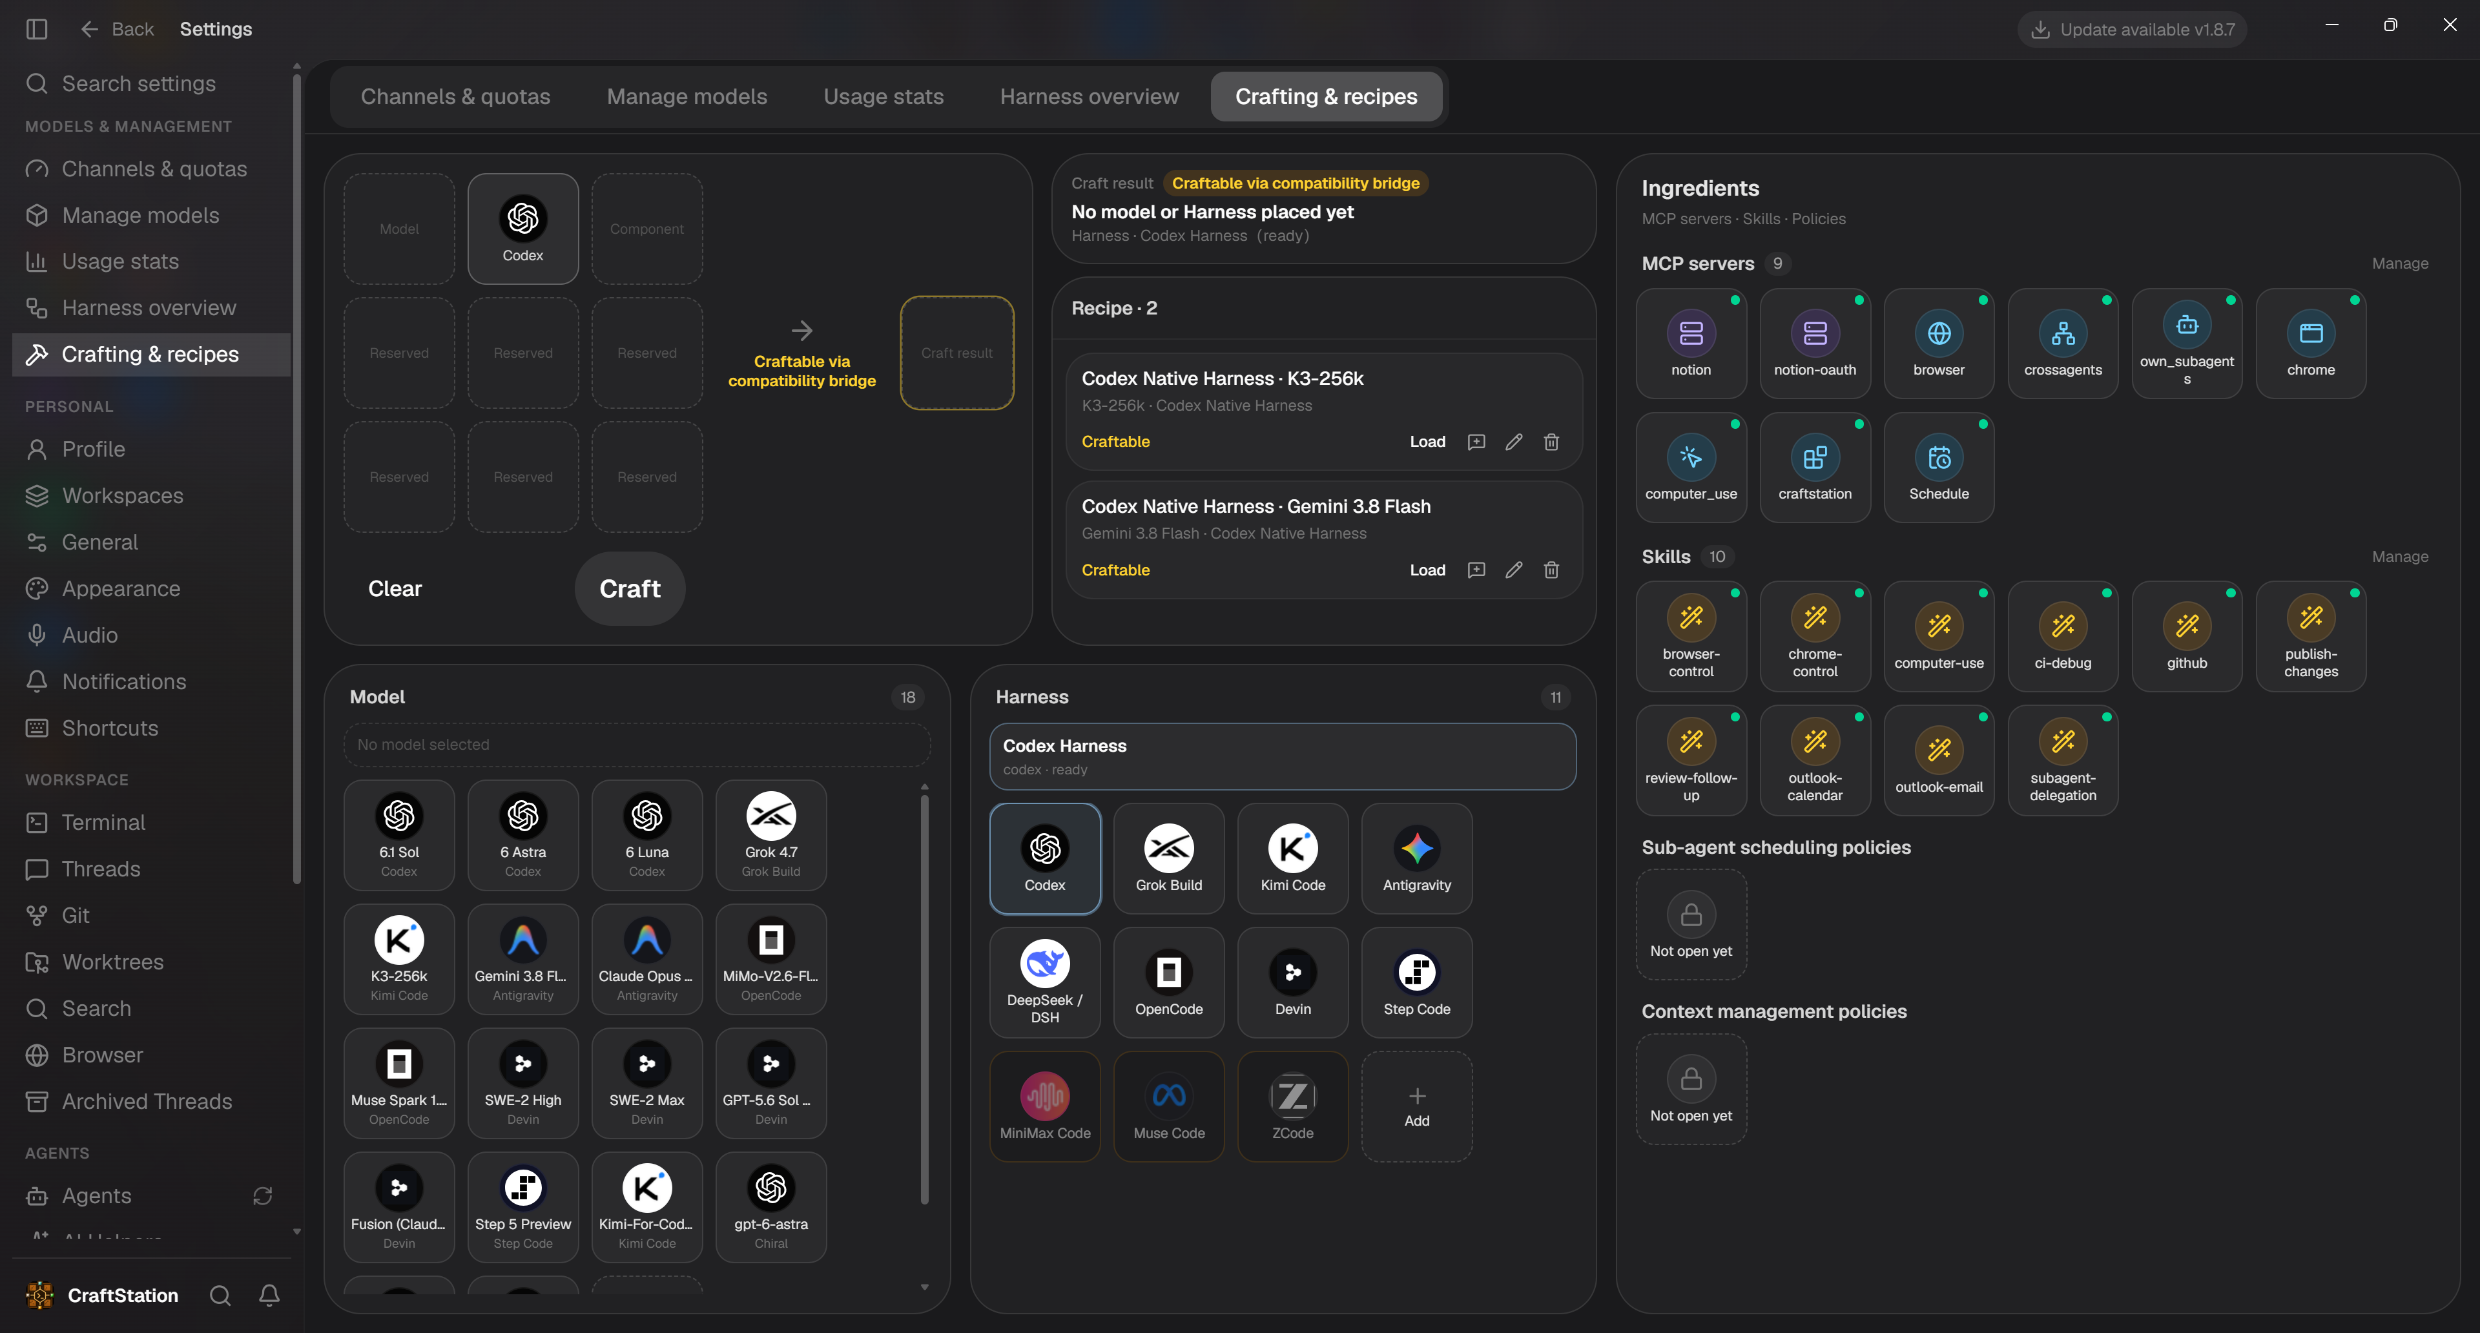The height and width of the screenshot is (1333, 2480).
Task: Open Worktrees in the sidebar
Action: [x=151, y=962]
